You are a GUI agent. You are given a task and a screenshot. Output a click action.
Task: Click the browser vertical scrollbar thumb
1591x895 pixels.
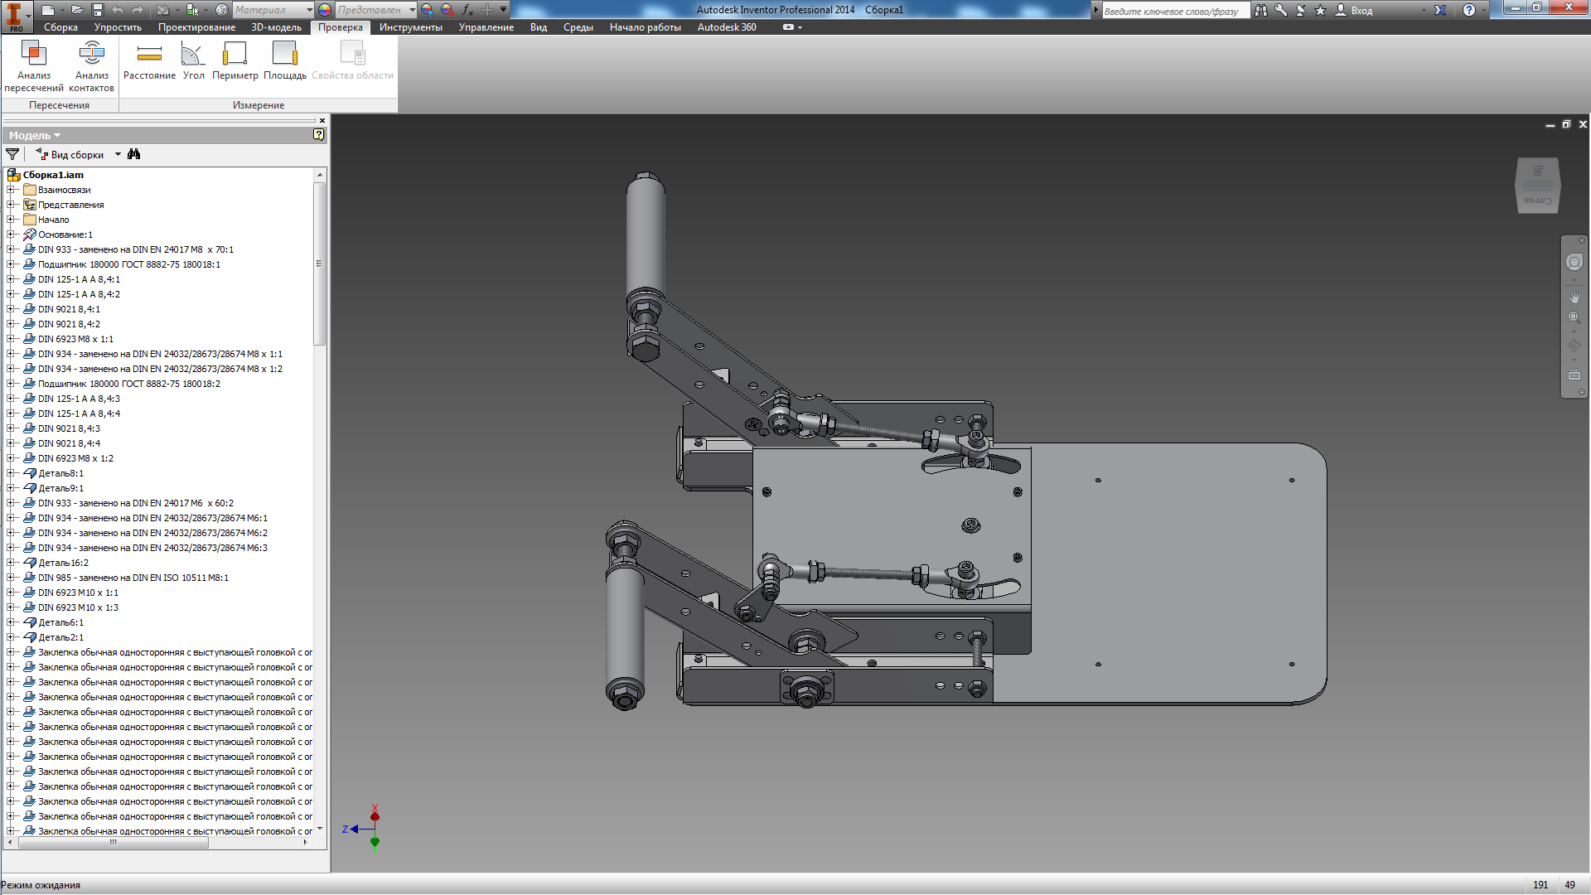point(319,264)
